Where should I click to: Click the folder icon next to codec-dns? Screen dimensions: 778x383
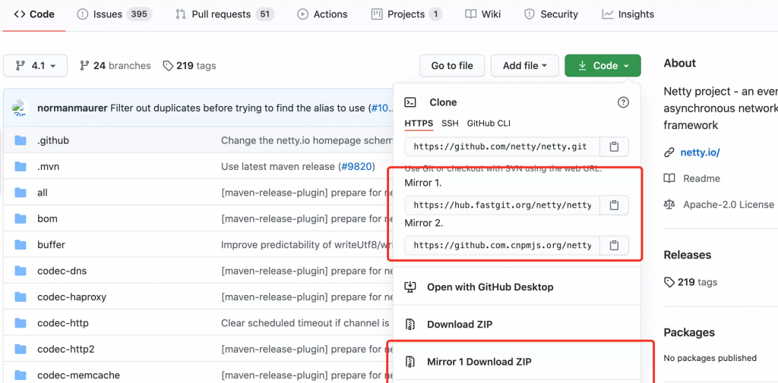[20, 271]
